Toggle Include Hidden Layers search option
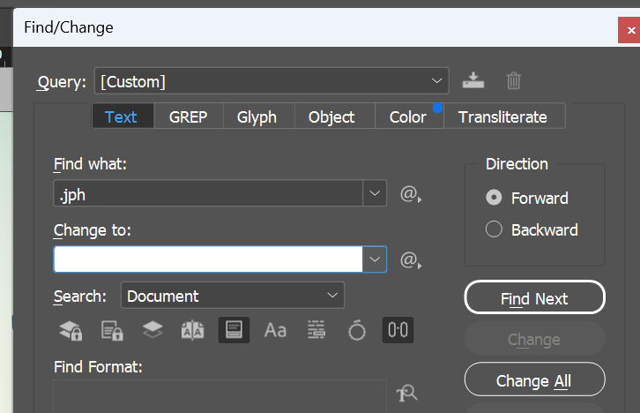 coord(153,330)
